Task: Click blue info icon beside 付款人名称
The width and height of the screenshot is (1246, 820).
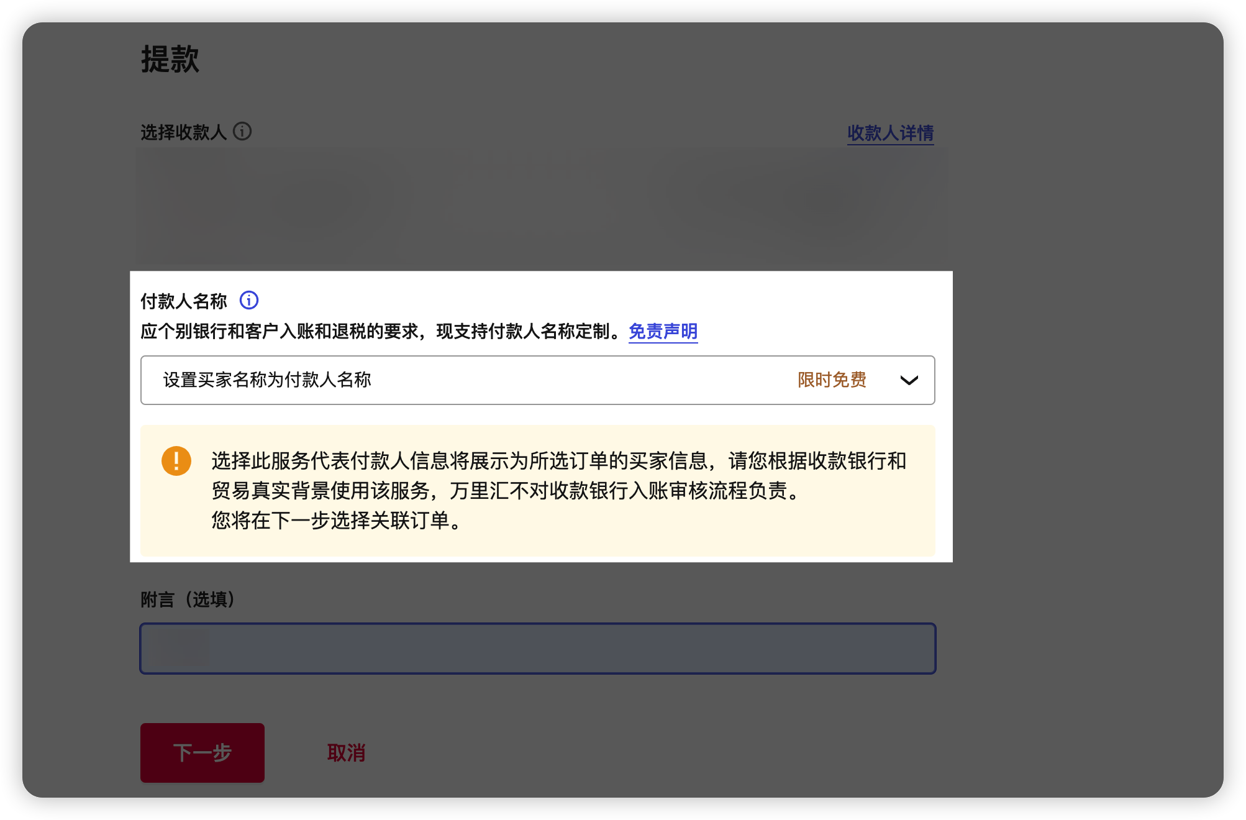Action: (249, 301)
